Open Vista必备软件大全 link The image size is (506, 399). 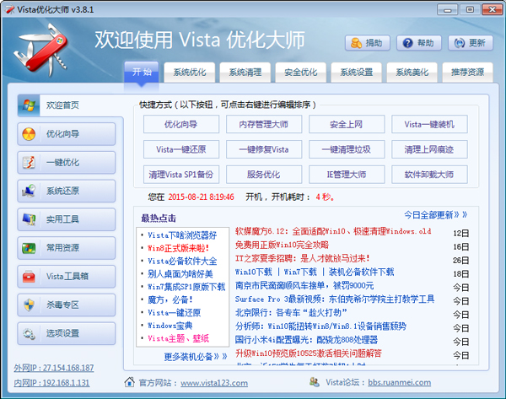(x=182, y=261)
